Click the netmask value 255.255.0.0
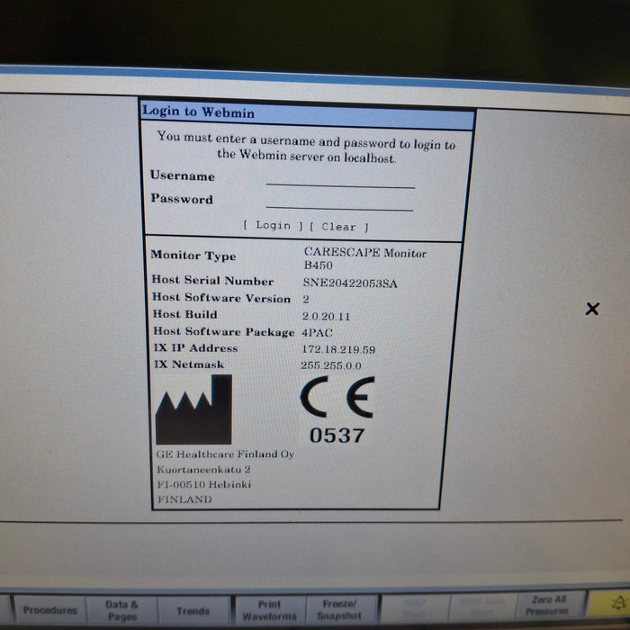 point(331,365)
